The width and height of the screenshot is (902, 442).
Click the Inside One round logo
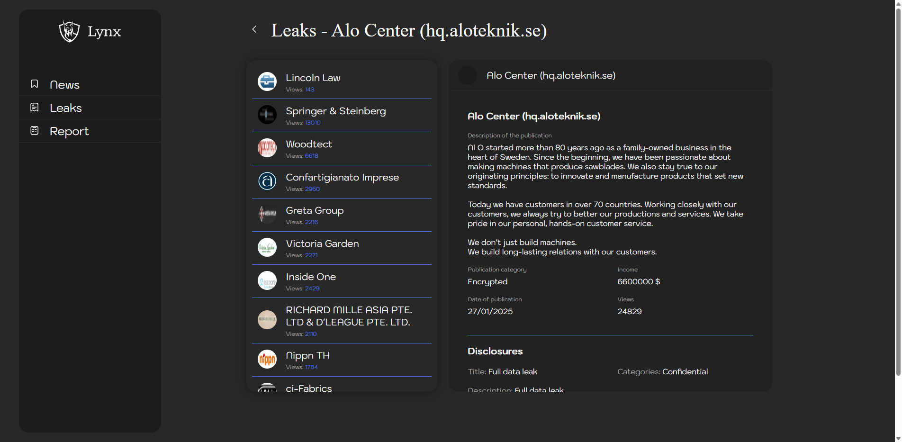tap(267, 280)
